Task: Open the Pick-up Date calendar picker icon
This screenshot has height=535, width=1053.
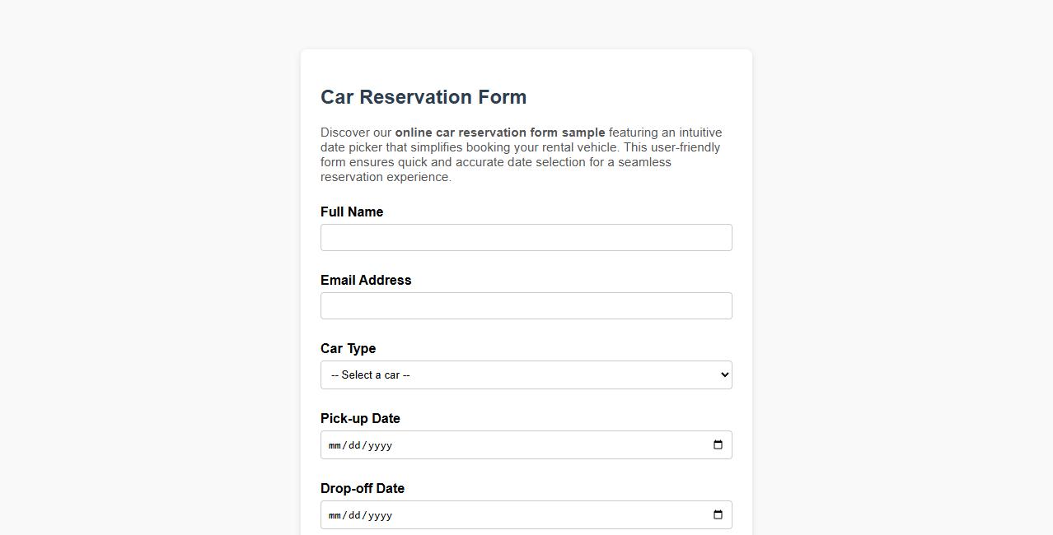Action: point(716,444)
